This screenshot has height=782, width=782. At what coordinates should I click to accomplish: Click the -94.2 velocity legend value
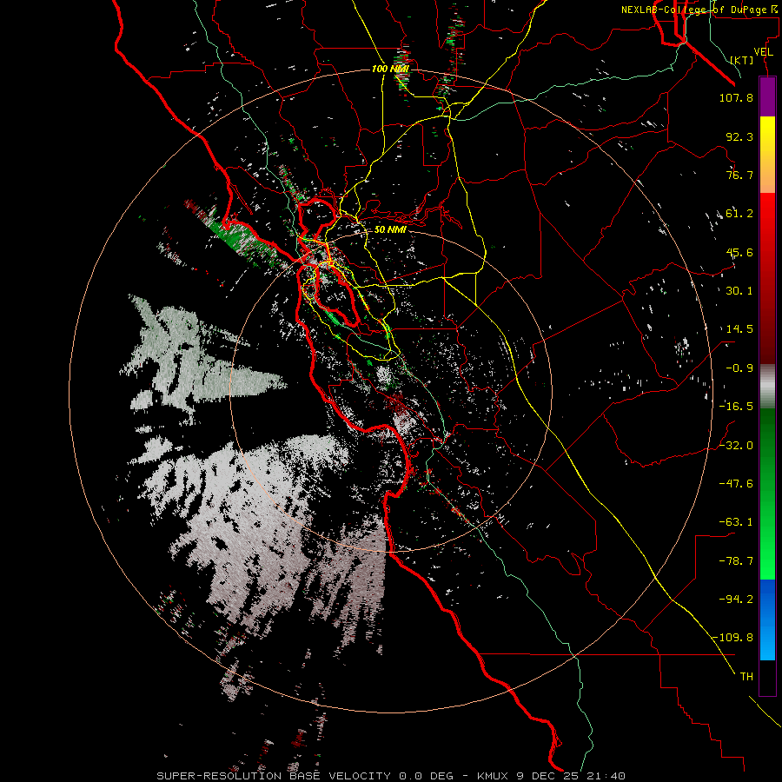(736, 600)
